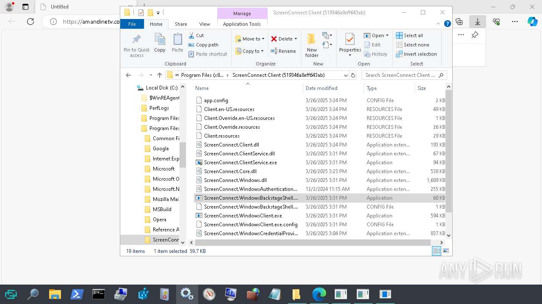This screenshot has width=542, height=304.
Task: Click Edit in the Open group
Action: coord(372,45)
